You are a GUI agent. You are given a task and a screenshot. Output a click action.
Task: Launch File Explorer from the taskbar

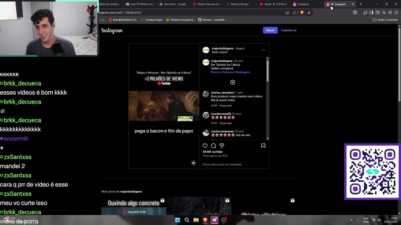coord(196,220)
